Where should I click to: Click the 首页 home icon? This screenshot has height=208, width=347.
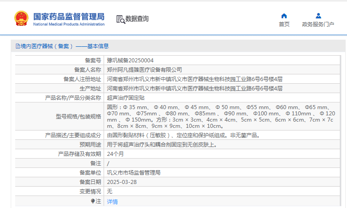click(284, 16)
